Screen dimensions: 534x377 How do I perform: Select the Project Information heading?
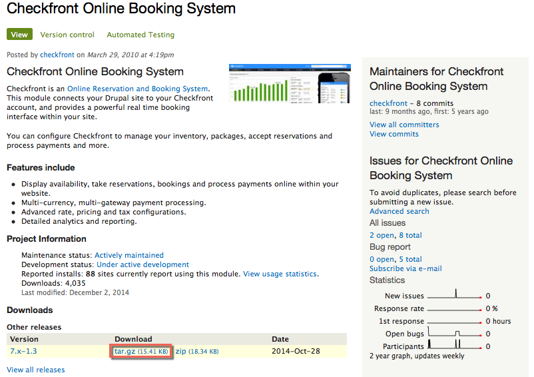click(x=47, y=238)
